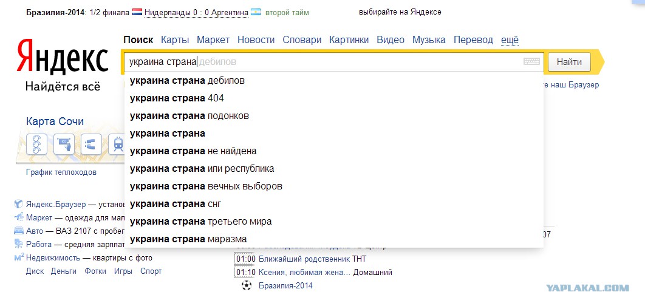Open TV listing Ксения, любимая жена
This screenshot has height=306, width=645.
[x=304, y=272]
